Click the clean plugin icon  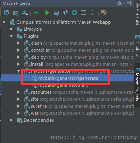pos(27,43)
